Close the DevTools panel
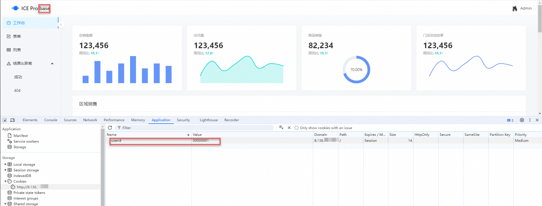 [x=537, y=120]
